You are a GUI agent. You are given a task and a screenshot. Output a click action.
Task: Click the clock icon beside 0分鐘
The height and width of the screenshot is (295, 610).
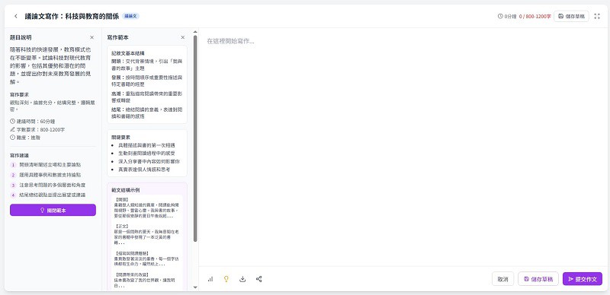[x=500, y=16]
